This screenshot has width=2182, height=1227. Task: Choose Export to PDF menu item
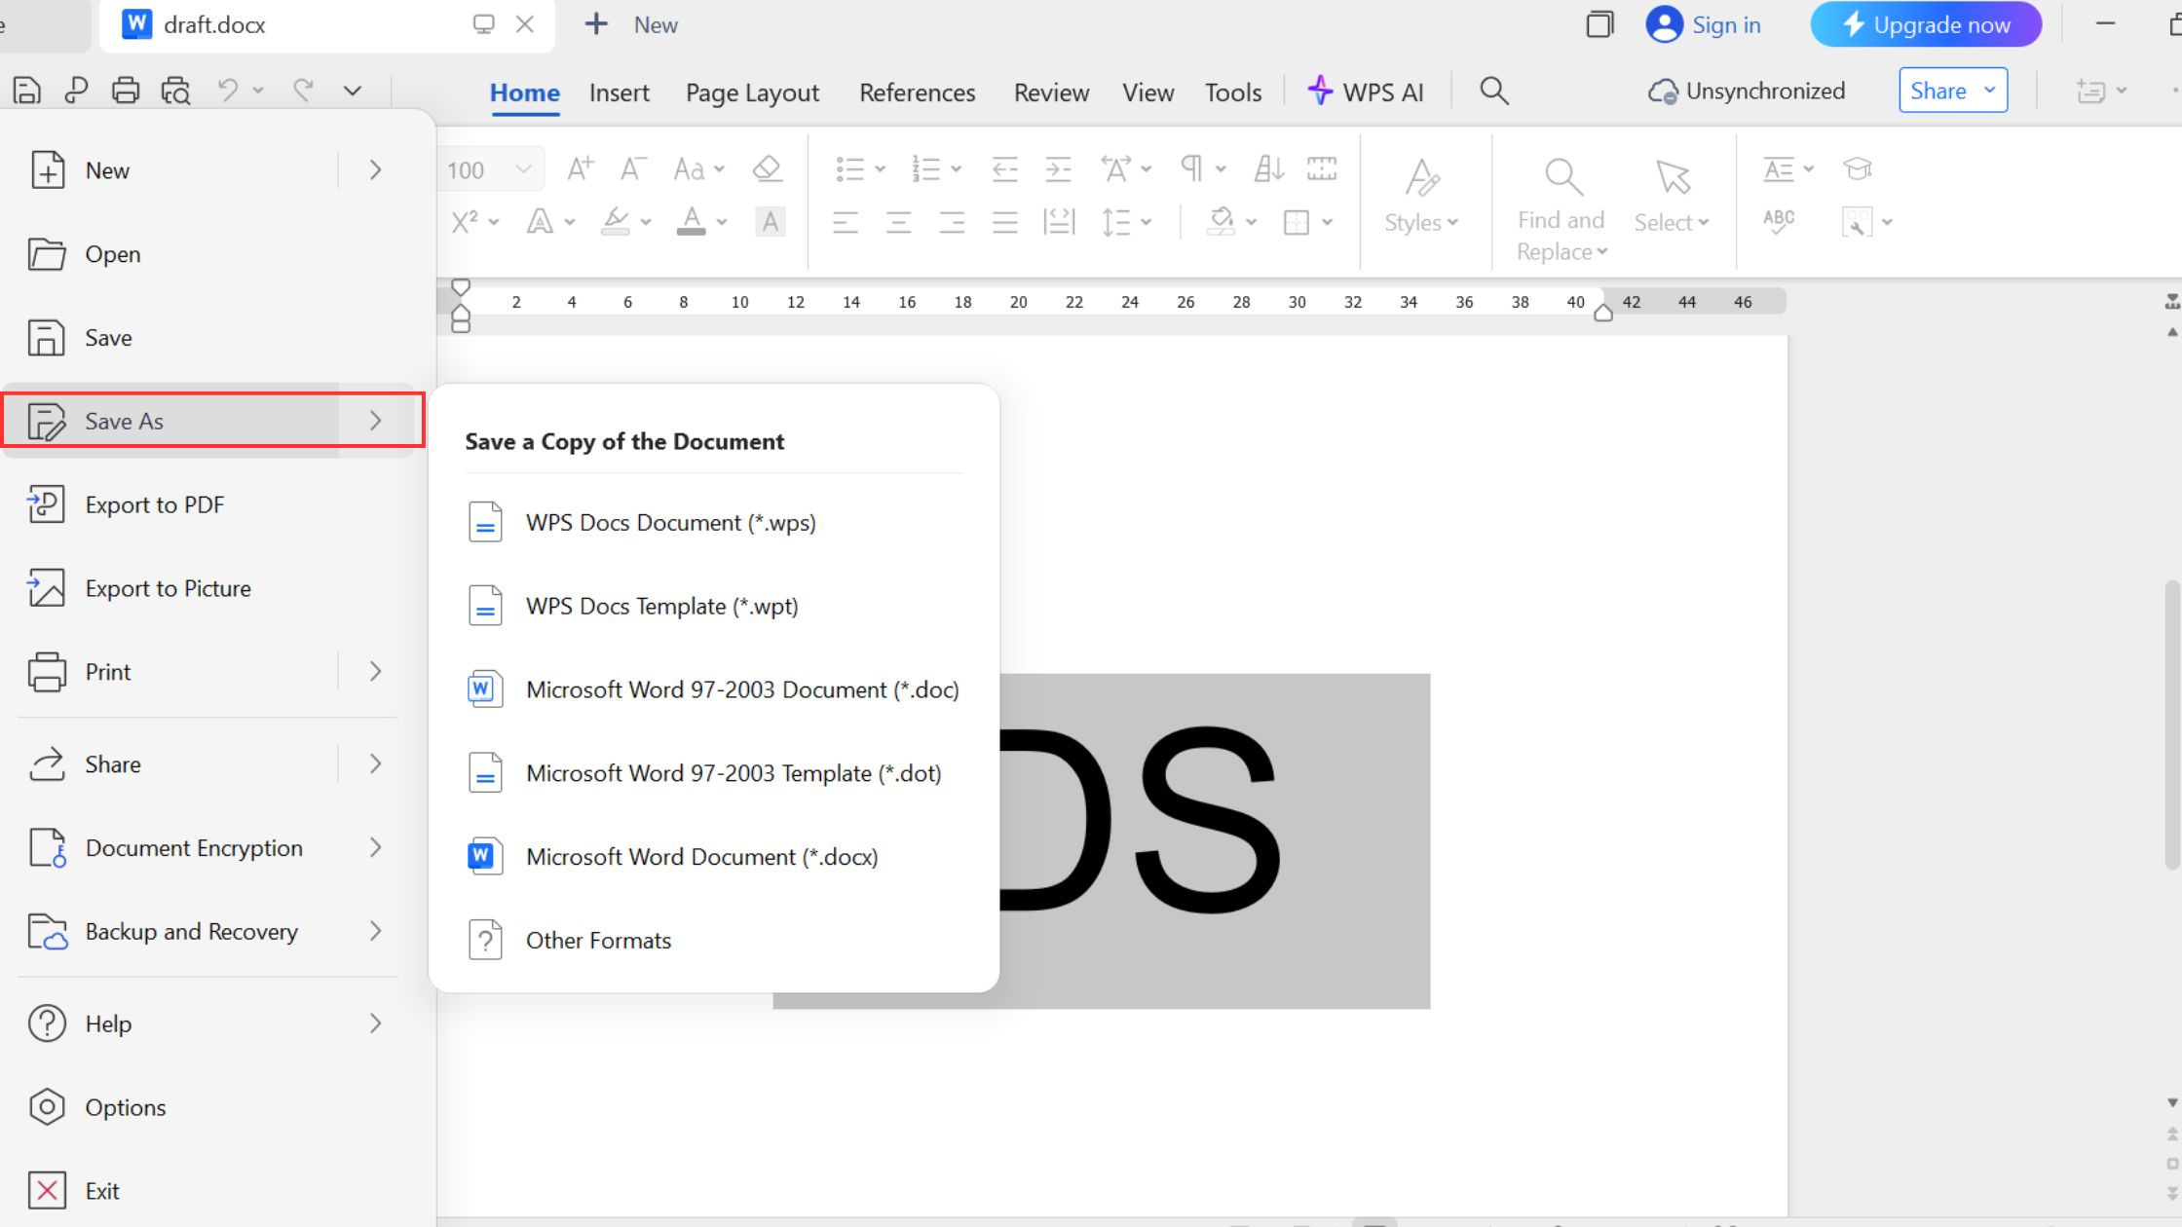(208, 504)
